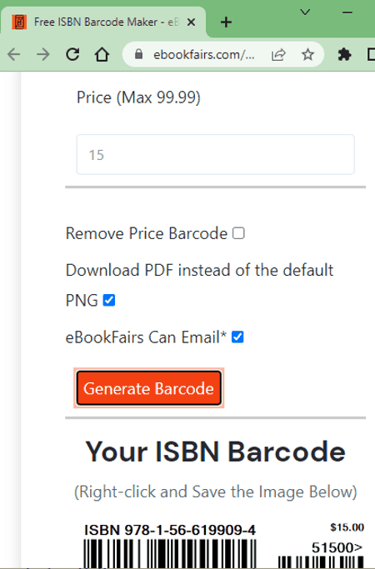This screenshot has height=569, width=375.
Task: Open the tab search dropdown chevron
Action: (305, 12)
